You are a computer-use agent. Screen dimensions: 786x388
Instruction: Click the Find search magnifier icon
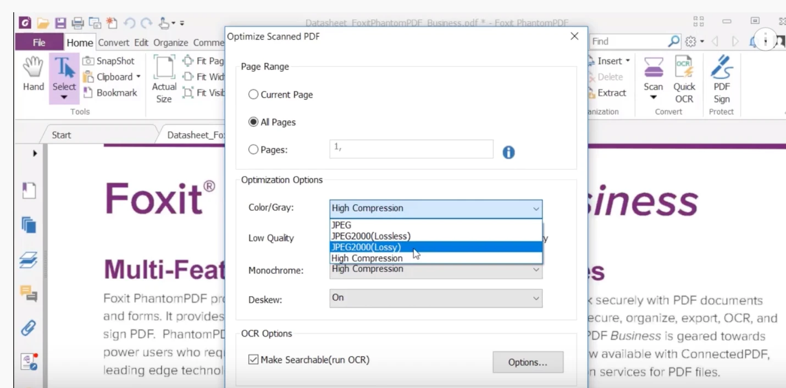(674, 41)
